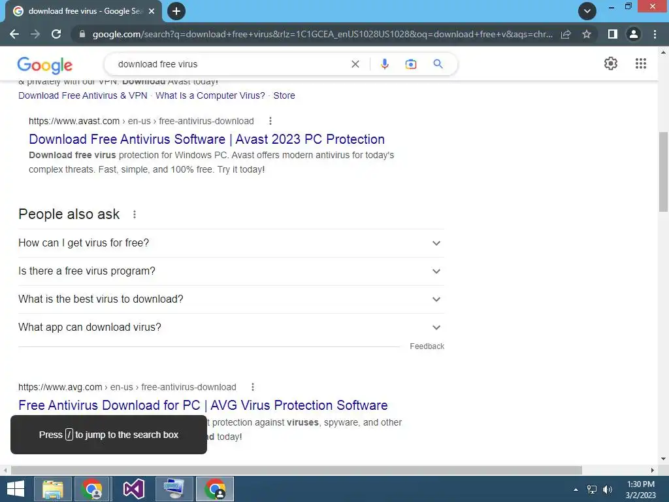Search by voice microphone icon
The height and width of the screenshot is (502, 669).
[384, 64]
